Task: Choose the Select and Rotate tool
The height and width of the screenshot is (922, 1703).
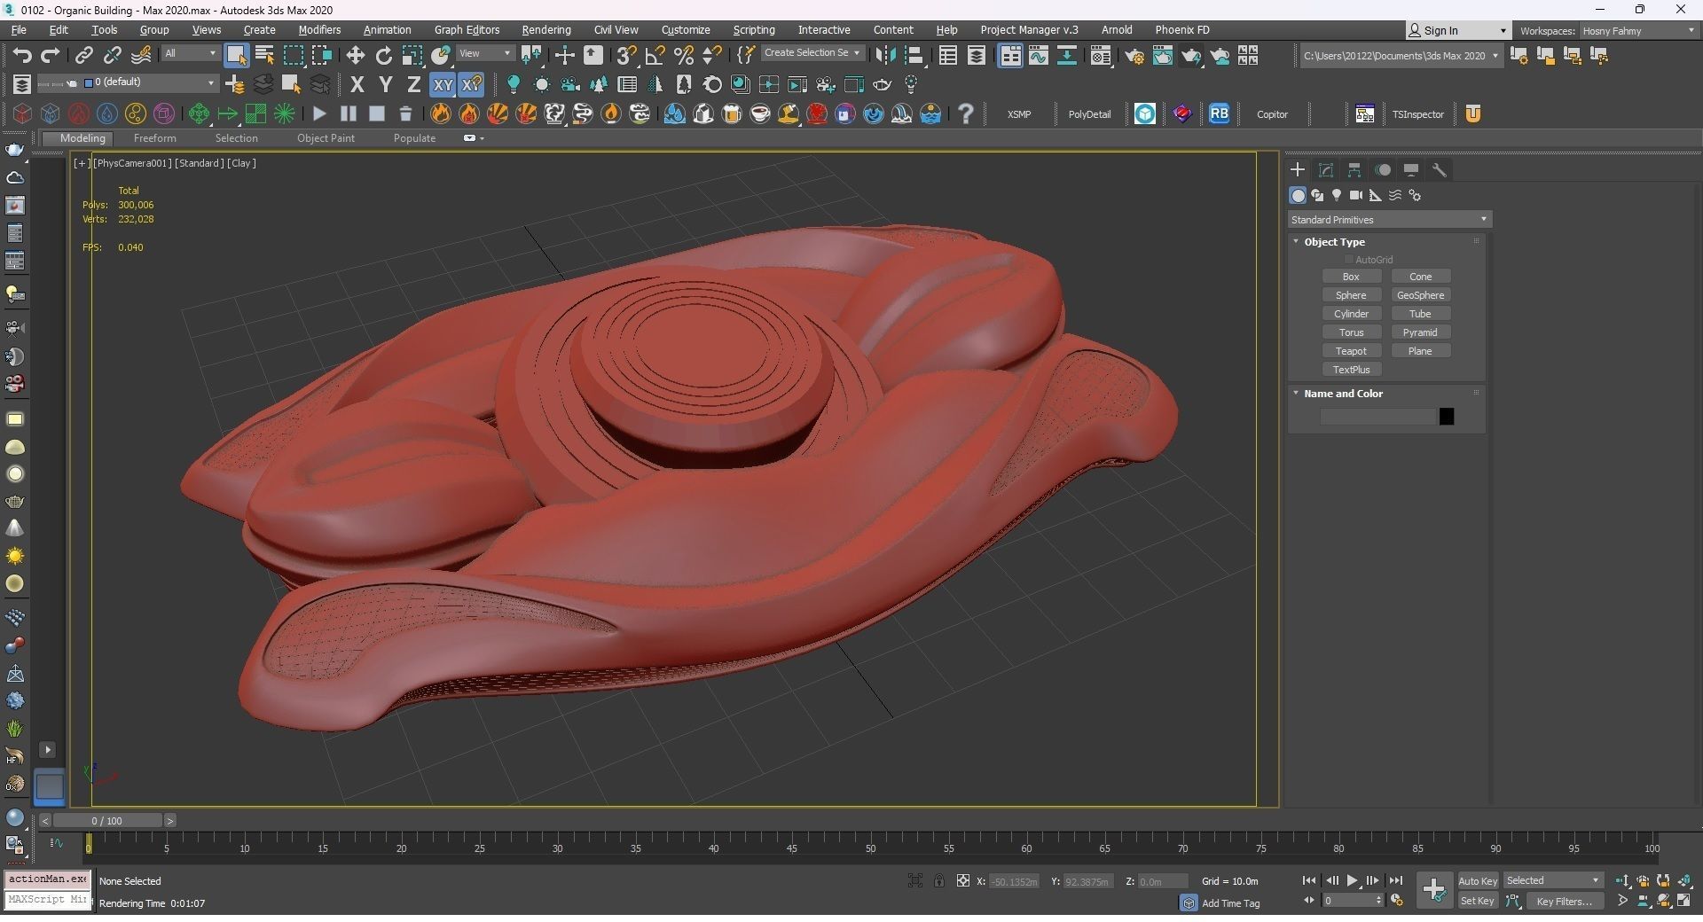Action: click(384, 56)
